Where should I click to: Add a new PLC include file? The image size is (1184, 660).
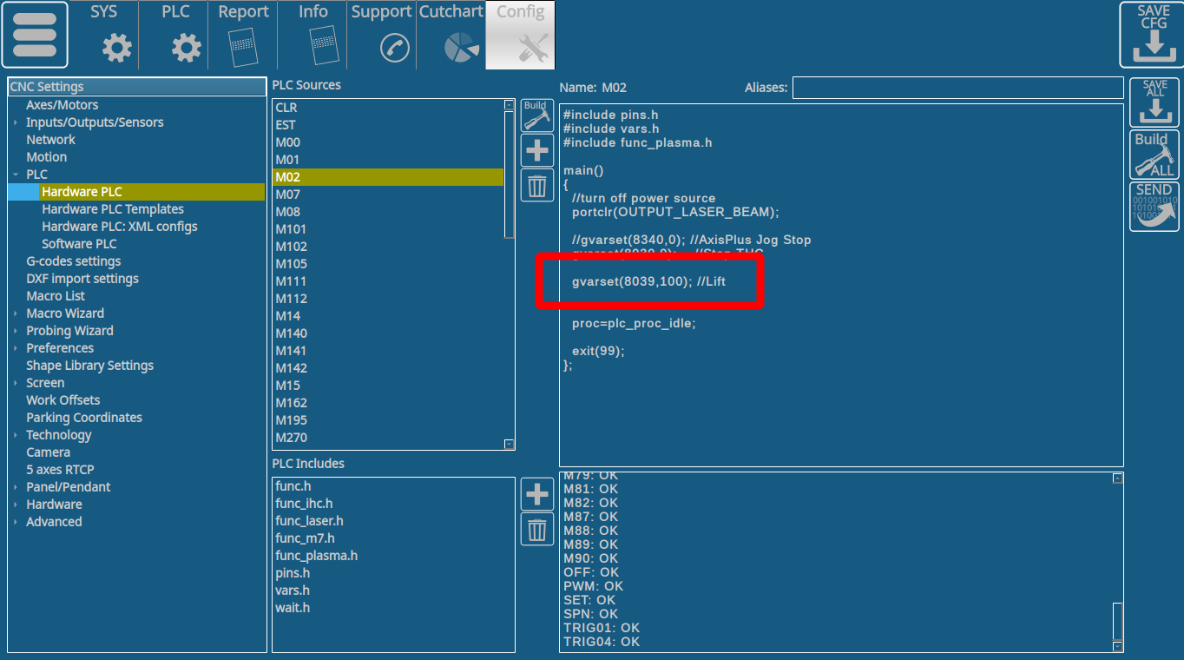pos(536,494)
